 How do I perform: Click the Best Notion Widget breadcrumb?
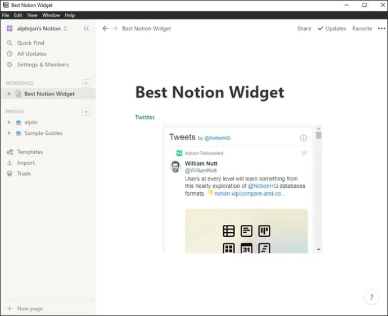147,29
